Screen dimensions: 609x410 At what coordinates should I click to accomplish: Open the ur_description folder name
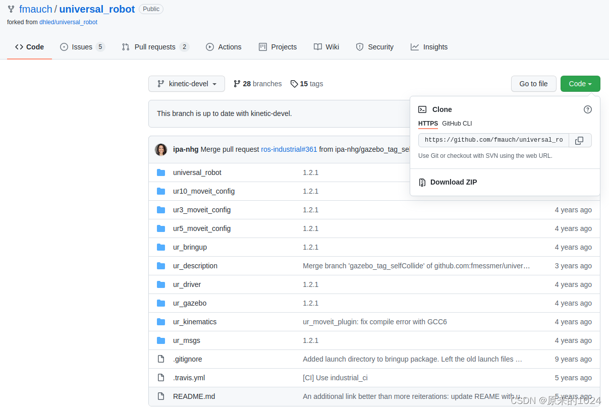[195, 266]
